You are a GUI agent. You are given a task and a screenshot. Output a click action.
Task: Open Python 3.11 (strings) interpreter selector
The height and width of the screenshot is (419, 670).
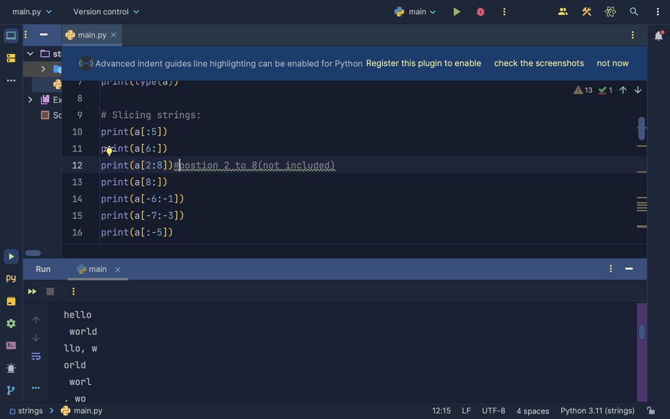coord(597,411)
